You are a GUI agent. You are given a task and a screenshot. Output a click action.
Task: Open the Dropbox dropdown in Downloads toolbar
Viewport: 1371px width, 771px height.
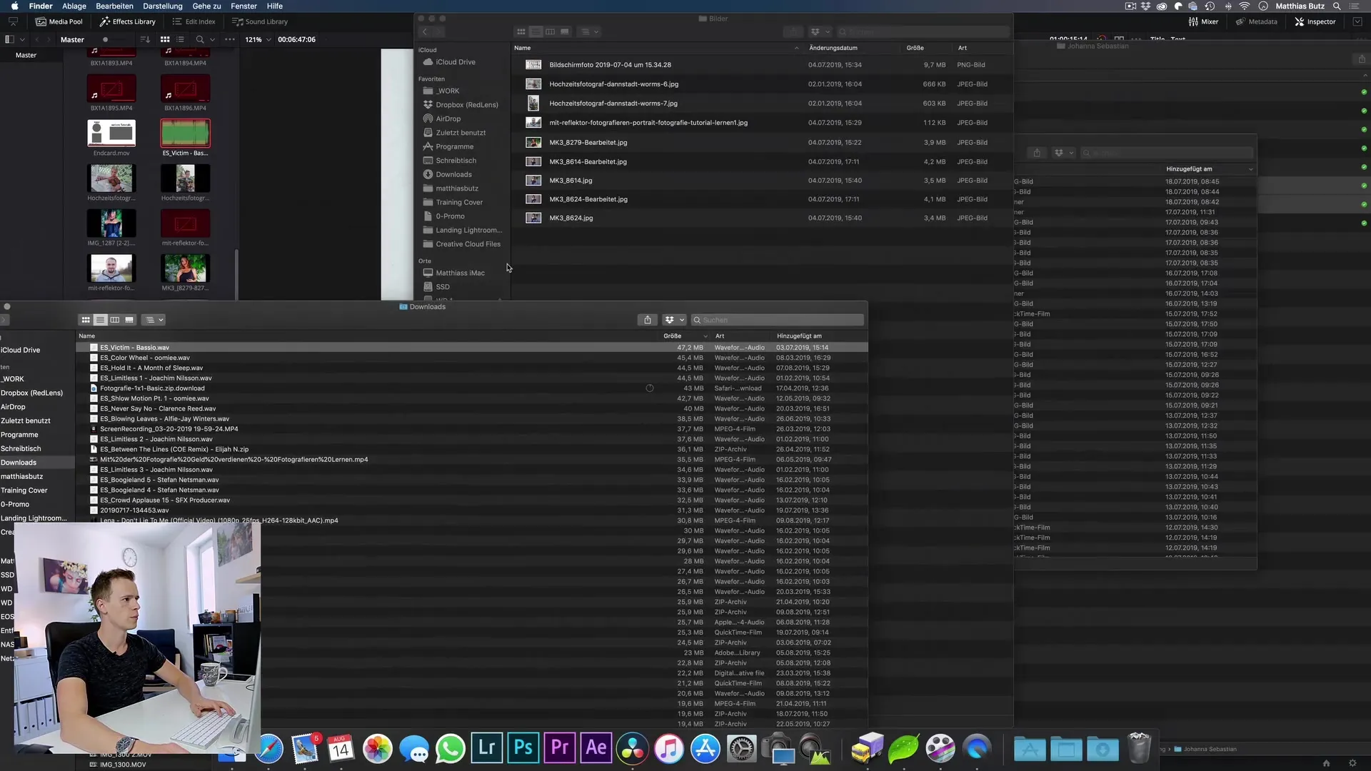[674, 320]
